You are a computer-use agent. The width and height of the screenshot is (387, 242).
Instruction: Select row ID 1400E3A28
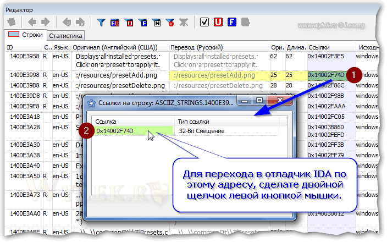click(24, 127)
